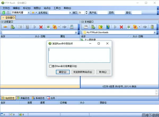Screen dimensions: 159x117
Task: Expand menu bar overflow chevron
Action: [x=158, y=9]
